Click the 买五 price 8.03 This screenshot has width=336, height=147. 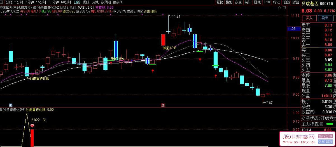[328, 70]
